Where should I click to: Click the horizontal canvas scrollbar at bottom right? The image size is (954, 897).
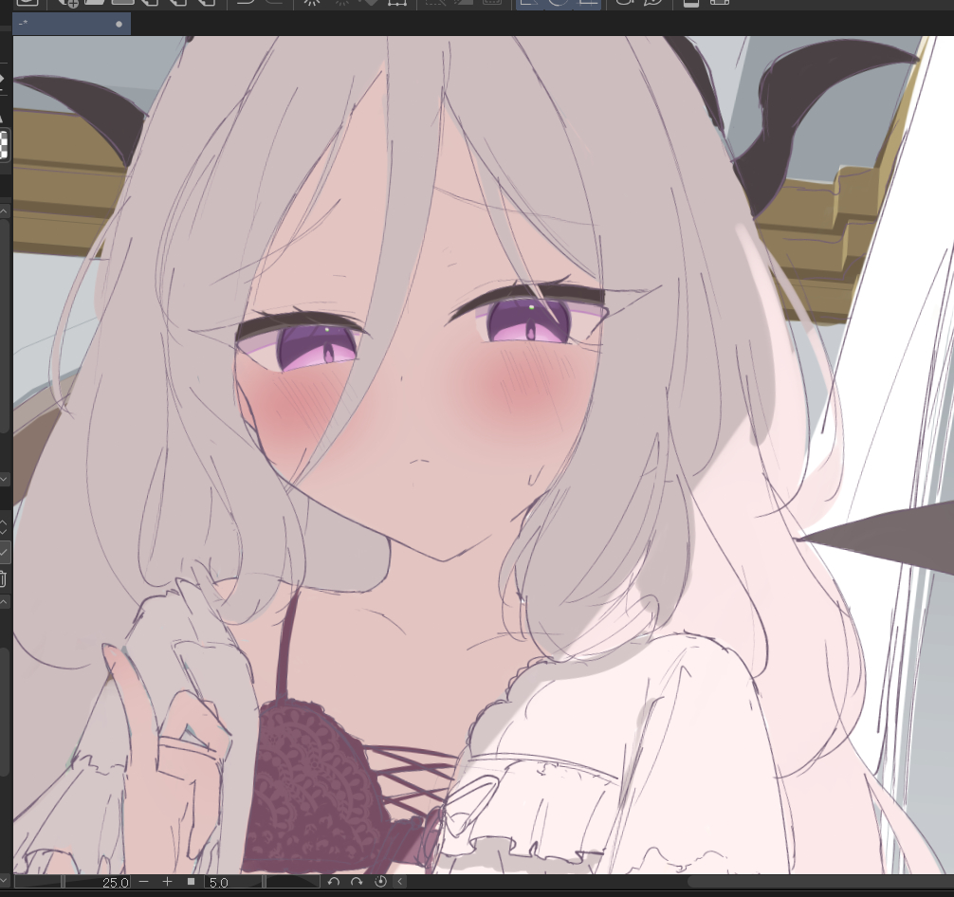820,881
